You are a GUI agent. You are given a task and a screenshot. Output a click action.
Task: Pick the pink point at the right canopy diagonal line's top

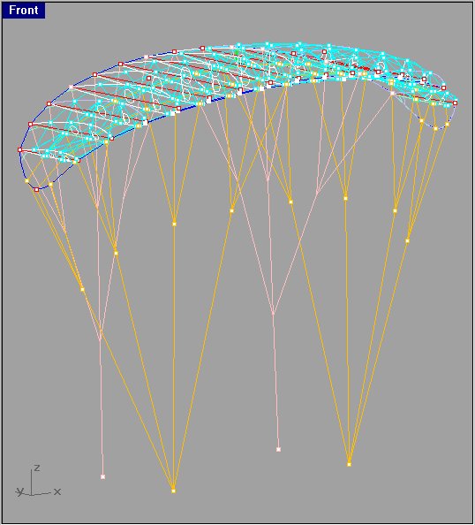[x=392, y=93]
